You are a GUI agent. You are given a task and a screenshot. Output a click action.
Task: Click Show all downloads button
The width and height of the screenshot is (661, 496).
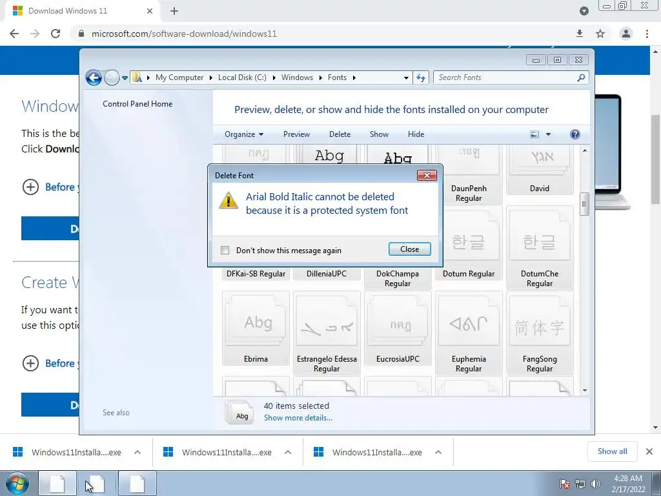click(x=612, y=451)
